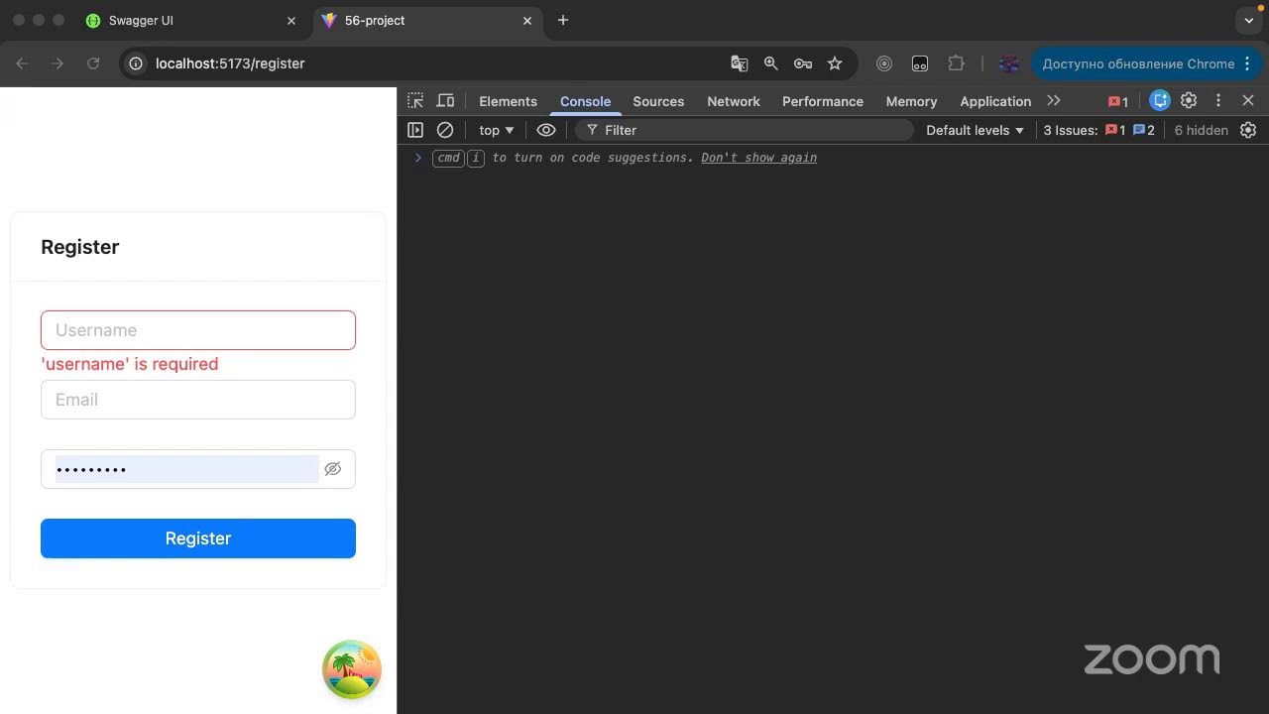Image resolution: width=1269 pixels, height=714 pixels.
Task: Click the Google Translate icon in address bar
Action: tap(739, 63)
